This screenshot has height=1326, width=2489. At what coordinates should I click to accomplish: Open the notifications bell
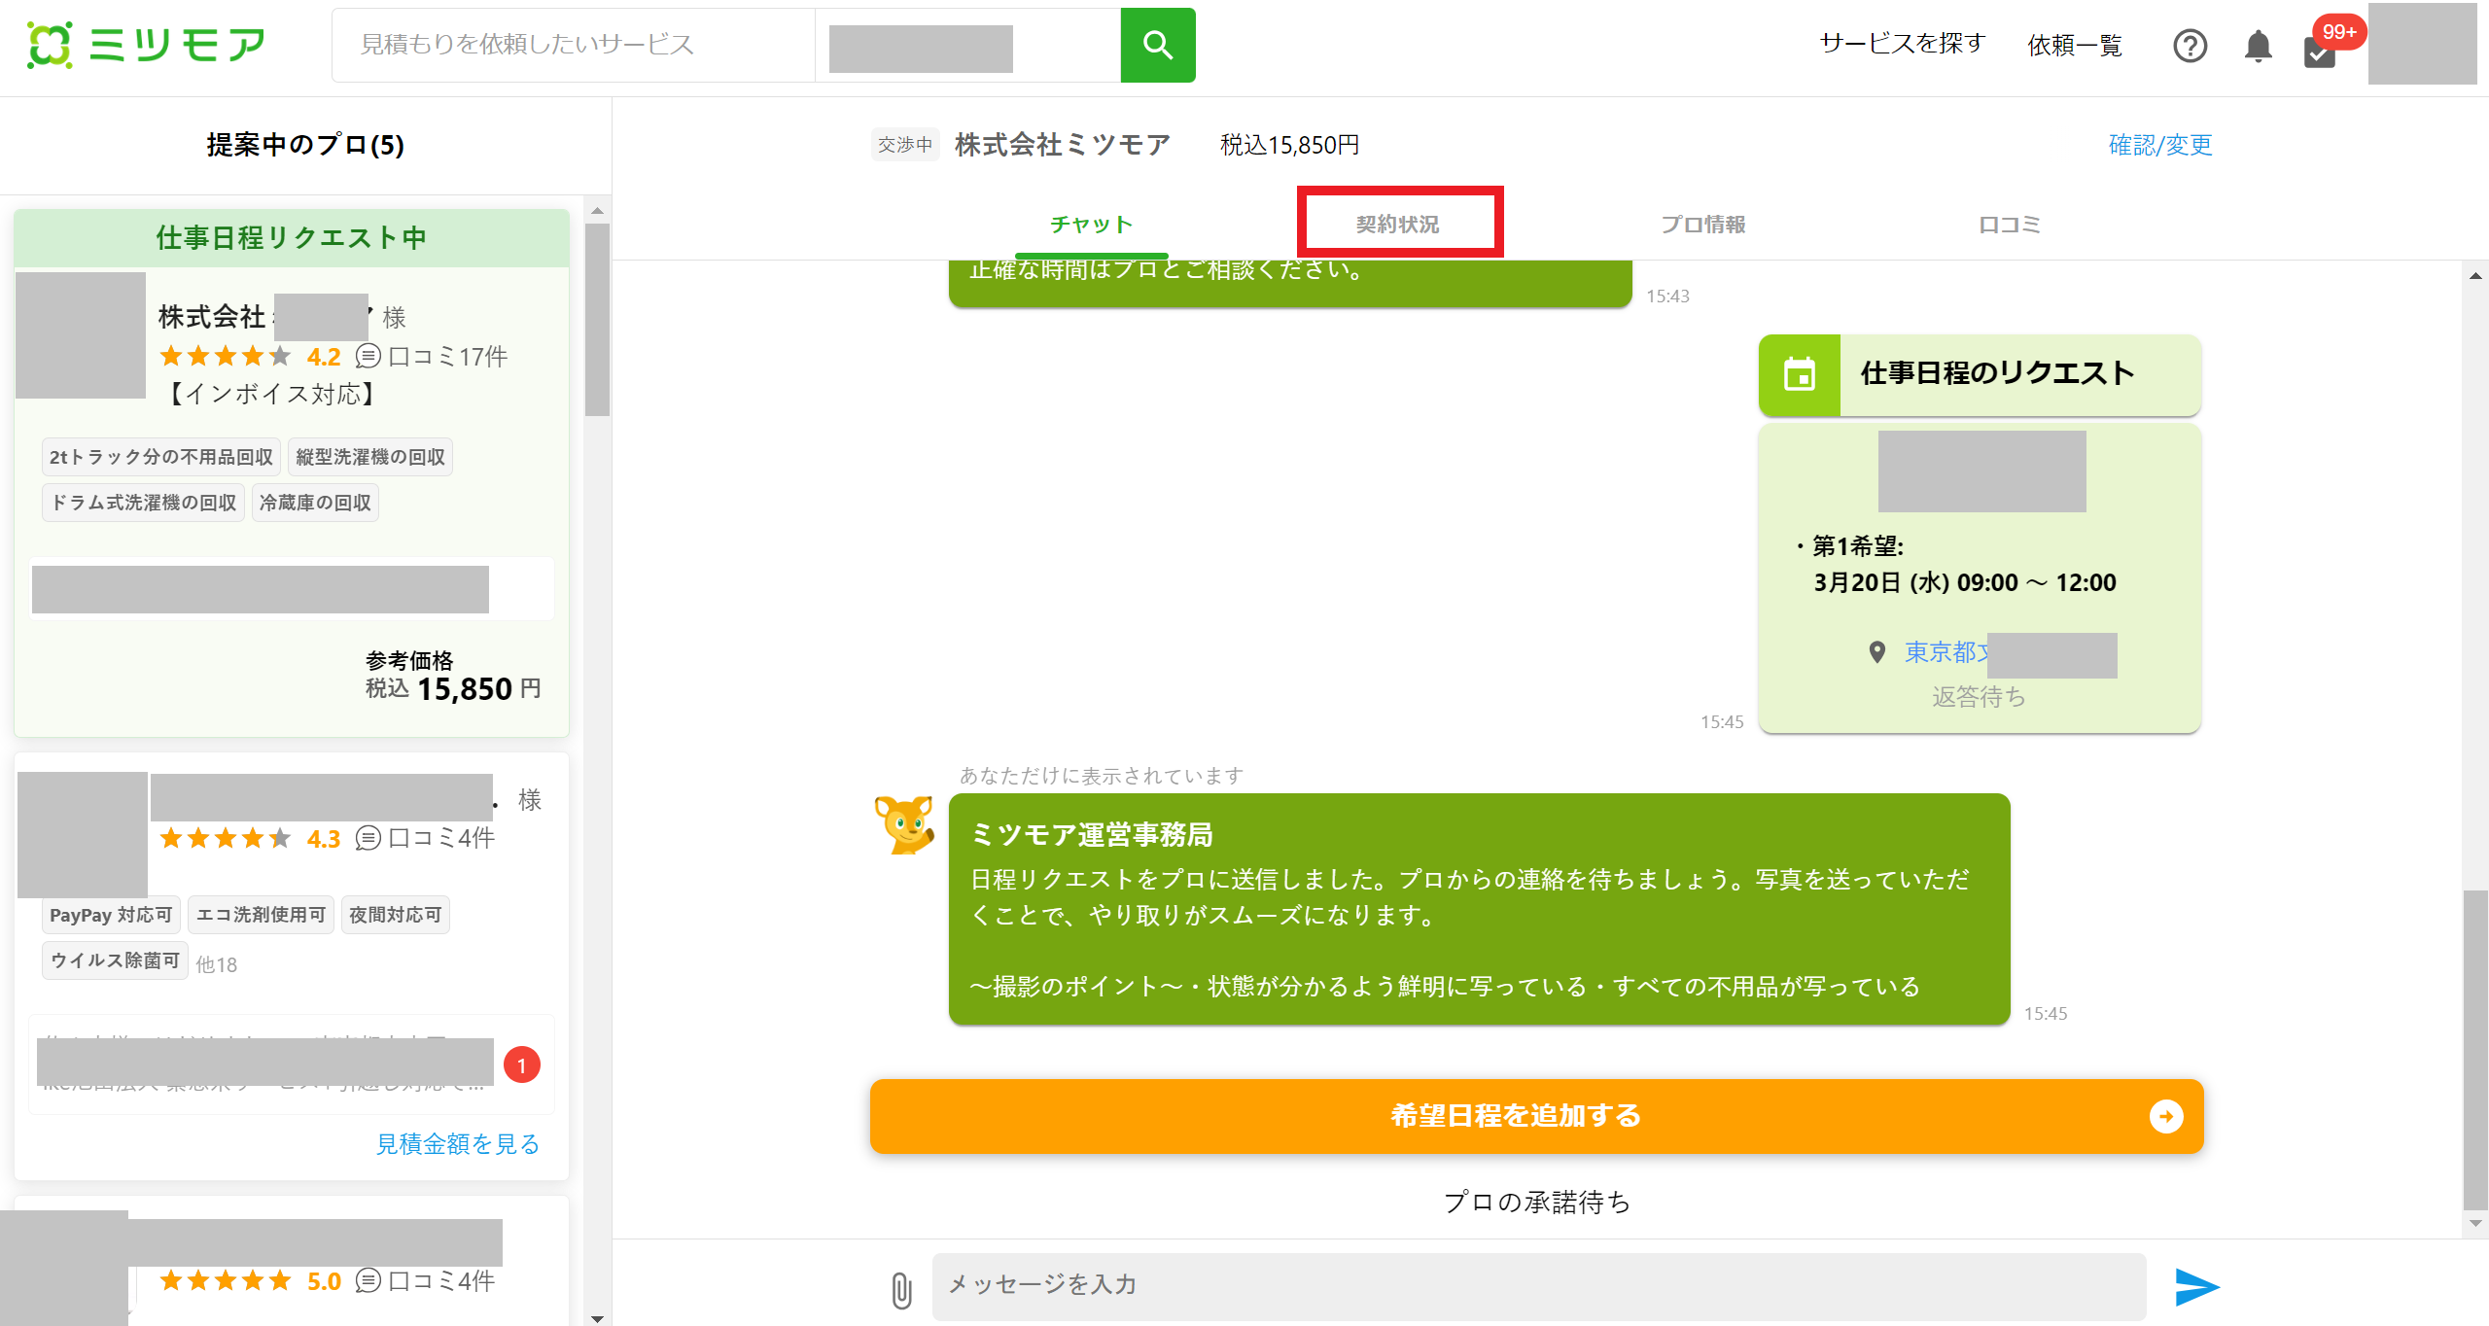[2258, 46]
